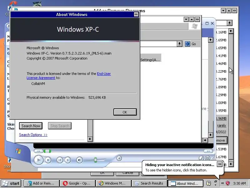
Task: Click the Rewind button in Media Player
Action: point(38,151)
